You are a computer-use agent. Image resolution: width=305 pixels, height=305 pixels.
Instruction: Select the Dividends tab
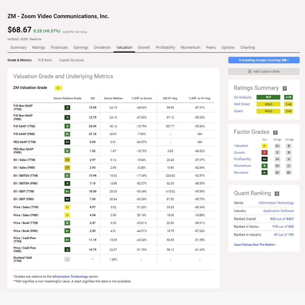(102, 47)
